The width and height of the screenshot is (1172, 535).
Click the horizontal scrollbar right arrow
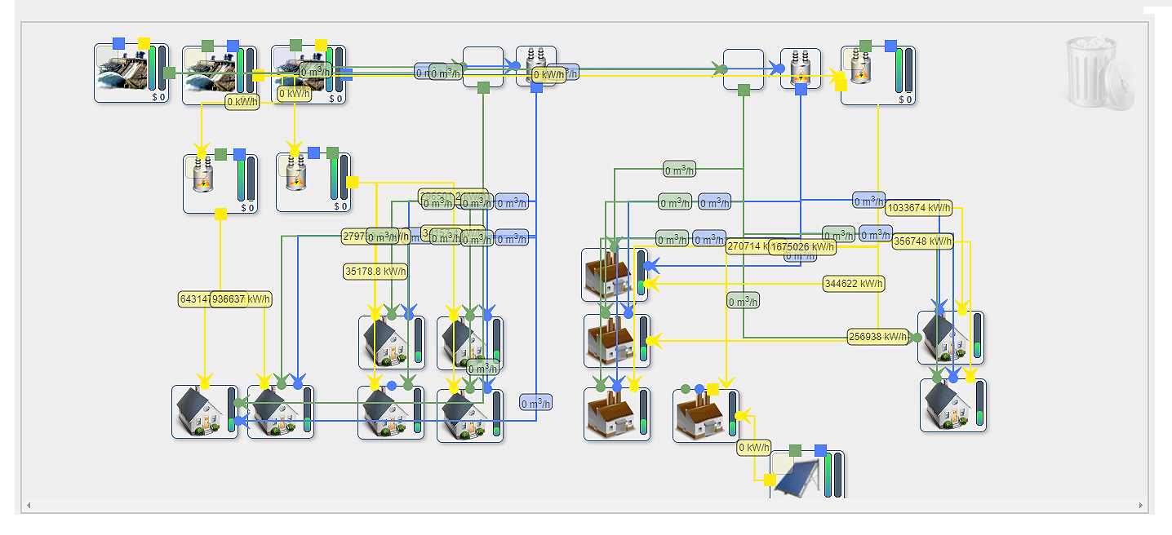pos(1141,506)
